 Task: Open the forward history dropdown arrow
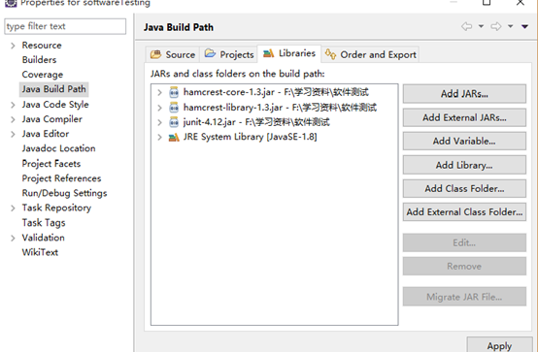[511, 26]
